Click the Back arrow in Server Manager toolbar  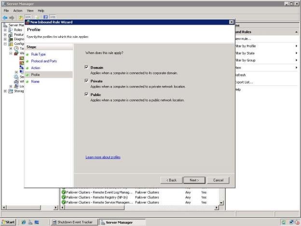coord(5,18)
